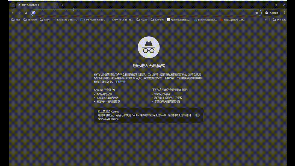The image size is (295, 166).
Task: Minimize the Chrome window
Action: pos(268,5)
